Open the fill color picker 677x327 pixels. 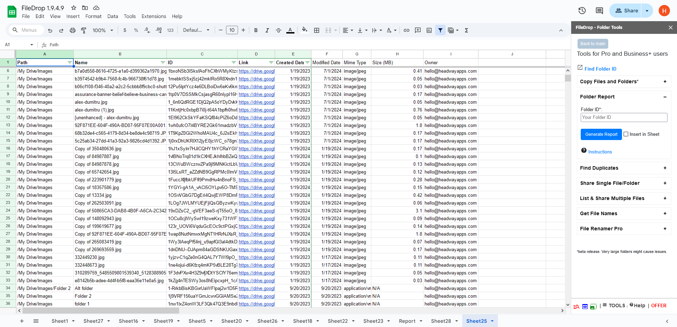click(305, 30)
